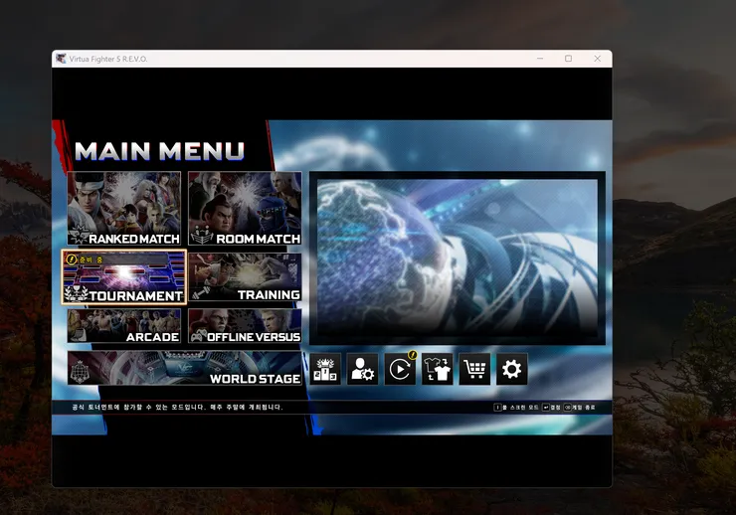The height and width of the screenshot is (515, 736).
Task: Click the globe preview video panel
Action: coord(458,257)
